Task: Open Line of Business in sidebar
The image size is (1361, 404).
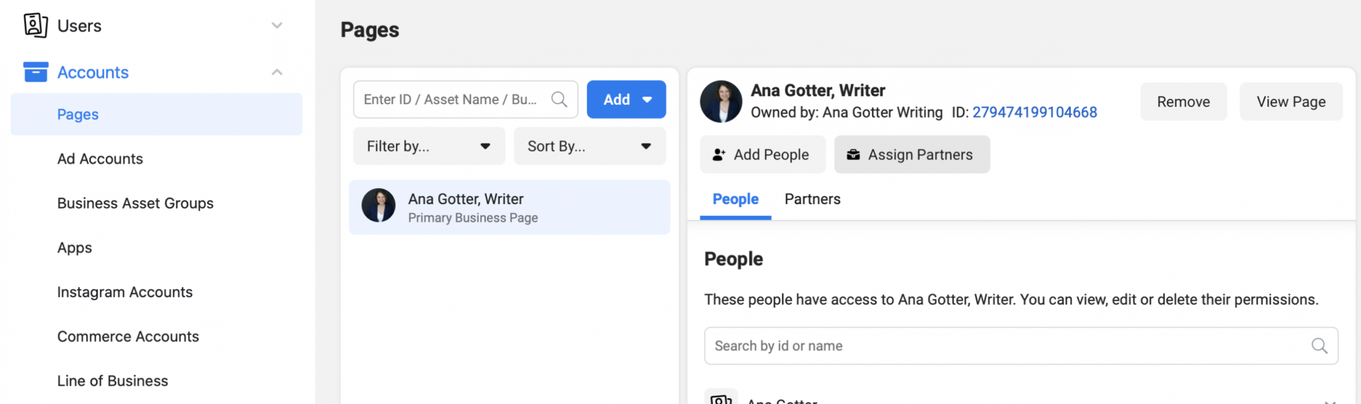Action: (113, 381)
